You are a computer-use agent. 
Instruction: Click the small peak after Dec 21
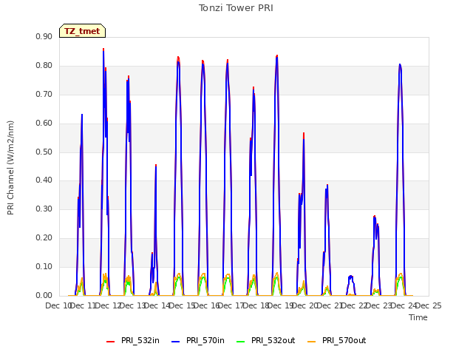350,276
